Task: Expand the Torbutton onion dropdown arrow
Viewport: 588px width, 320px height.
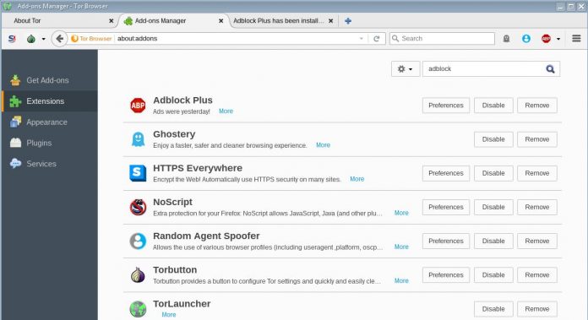Action: [43, 39]
